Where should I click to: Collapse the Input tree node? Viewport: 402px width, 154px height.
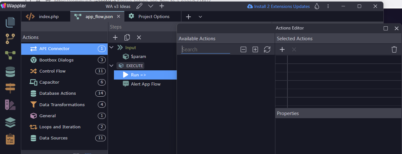(x=111, y=48)
